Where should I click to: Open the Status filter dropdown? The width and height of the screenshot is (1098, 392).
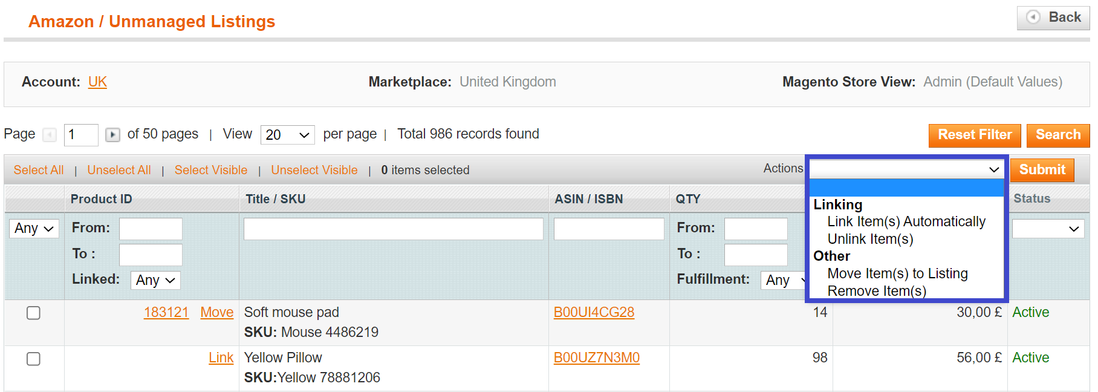coord(1048,229)
